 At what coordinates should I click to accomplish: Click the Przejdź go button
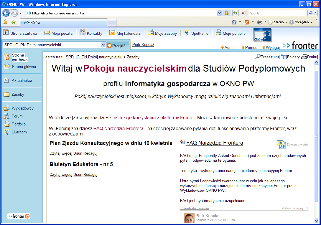click(x=116, y=46)
